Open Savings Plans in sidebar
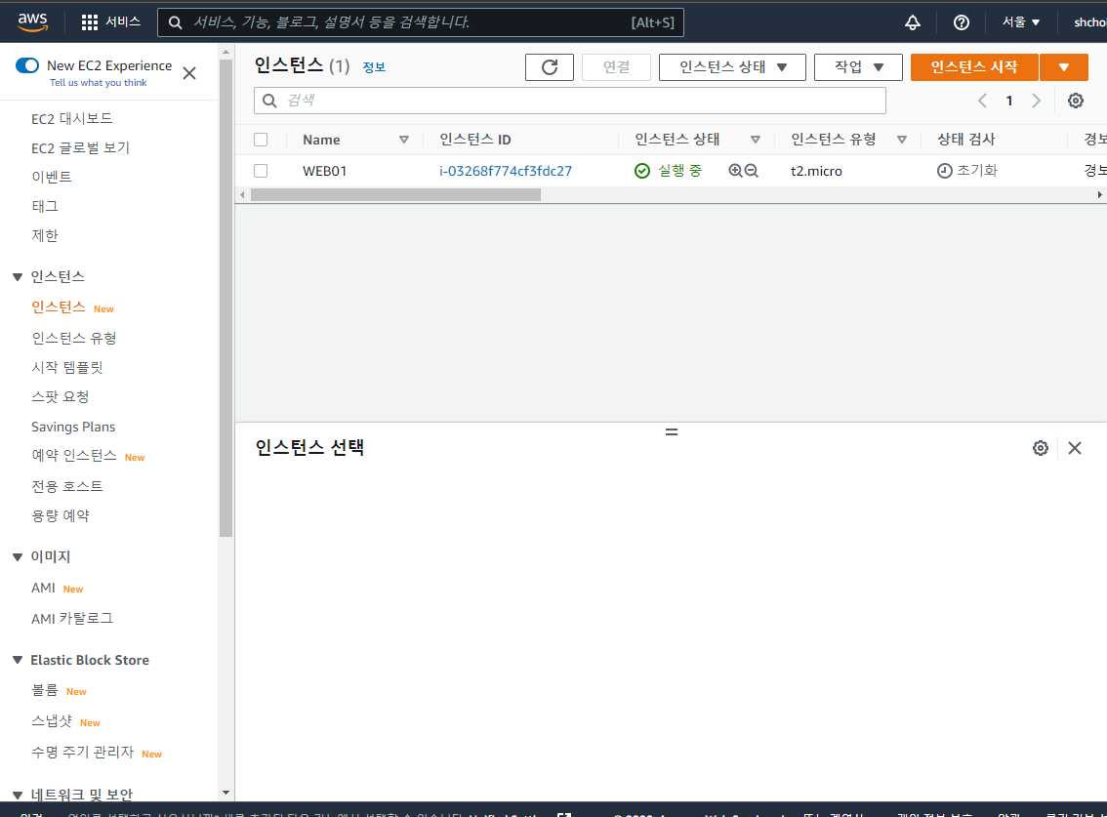The image size is (1107, 817). coord(72,427)
